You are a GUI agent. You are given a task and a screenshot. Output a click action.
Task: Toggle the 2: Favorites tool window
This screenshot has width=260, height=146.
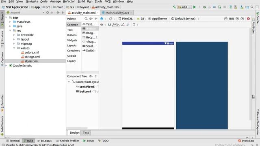pyautogui.click(x=2, y=103)
